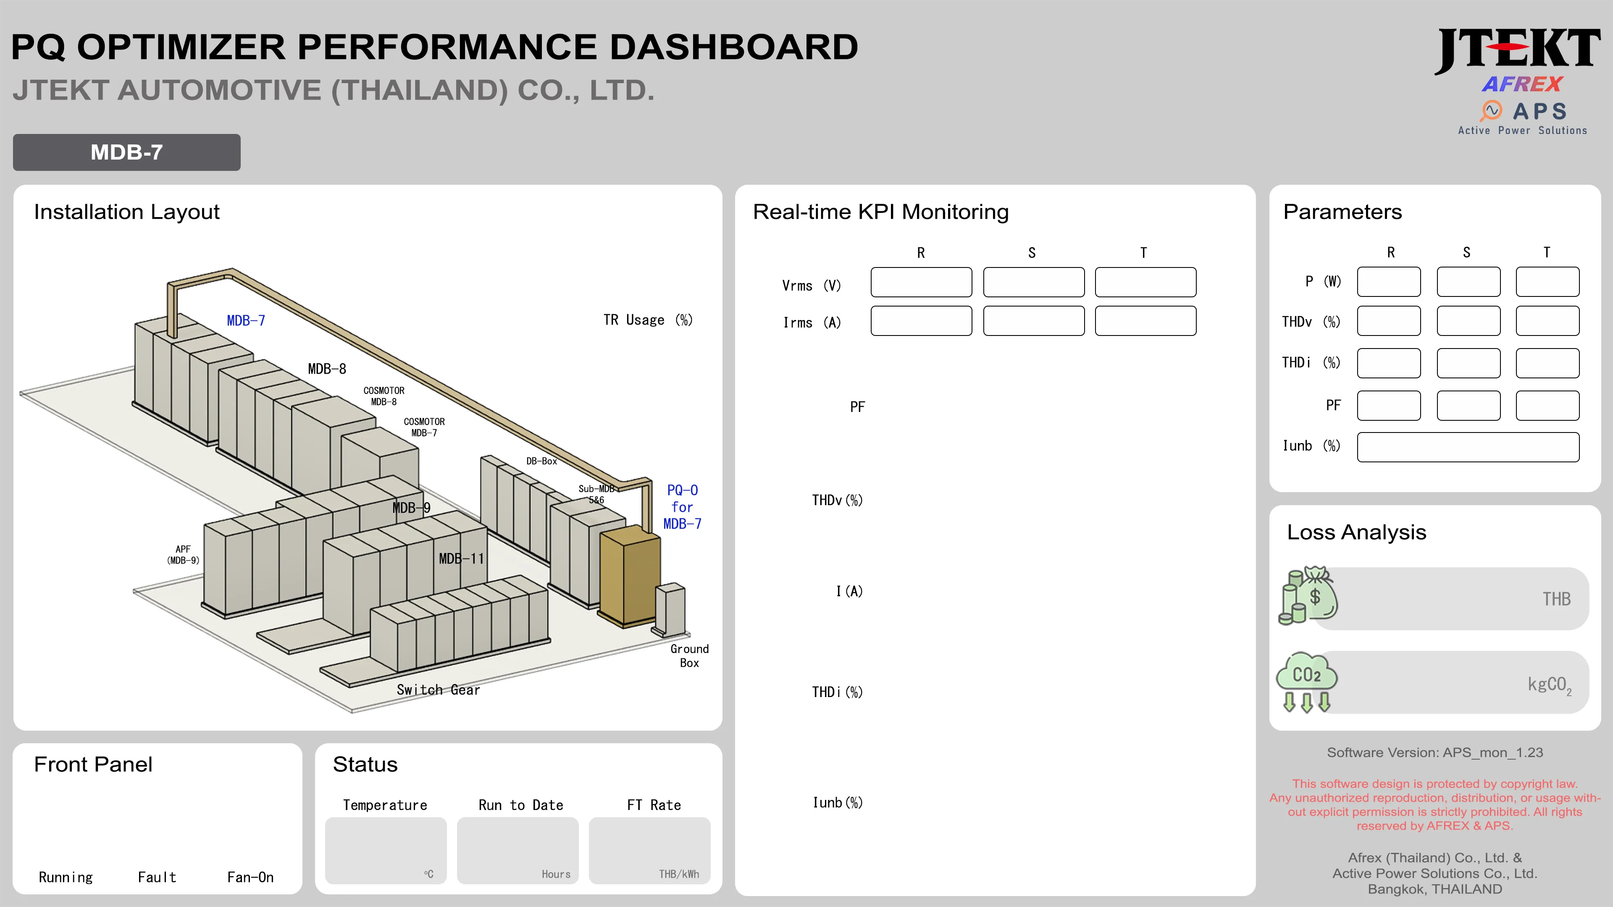Click the P (W) S phase field
Viewport: 1613px width, 907px height.
[1469, 282]
